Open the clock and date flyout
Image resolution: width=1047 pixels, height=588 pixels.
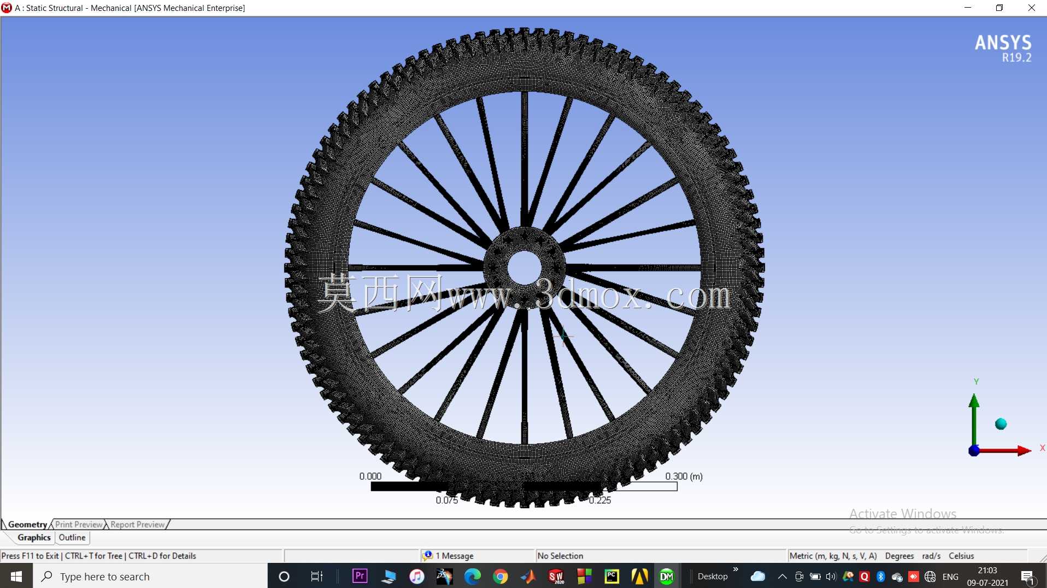(987, 576)
